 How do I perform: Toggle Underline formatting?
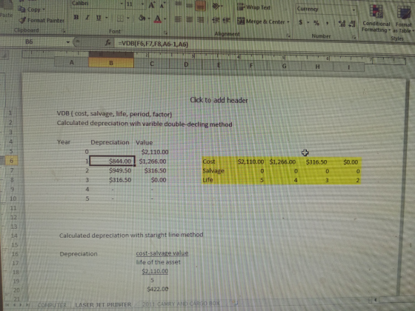coord(99,18)
